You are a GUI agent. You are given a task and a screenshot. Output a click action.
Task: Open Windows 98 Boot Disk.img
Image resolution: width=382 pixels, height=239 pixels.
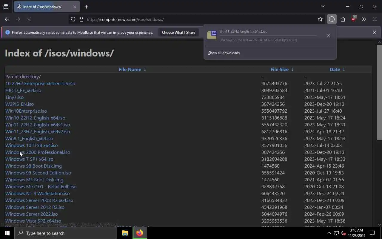click(x=33, y=166)
